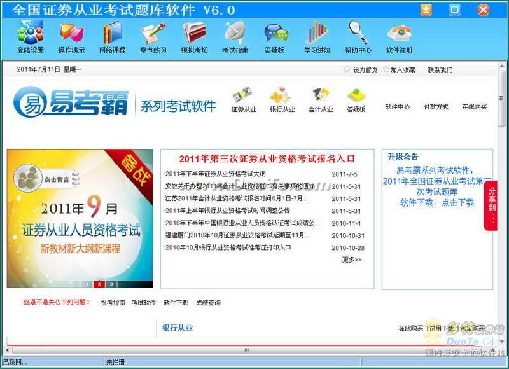The width and height of the screenshot is (509, 369).
Task: Launch 操作演示 operation demo
Action: [71, 37]
